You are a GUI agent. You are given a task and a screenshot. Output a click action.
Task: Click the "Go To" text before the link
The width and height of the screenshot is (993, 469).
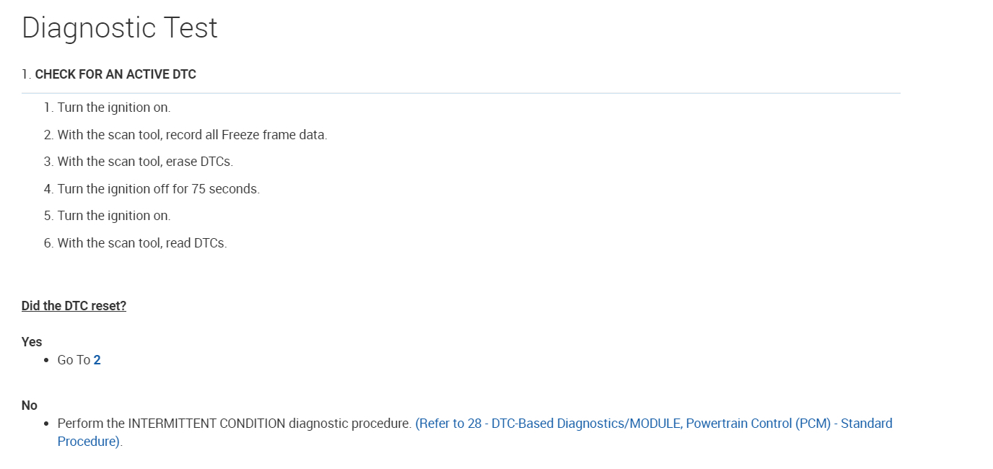click(74, 360)
